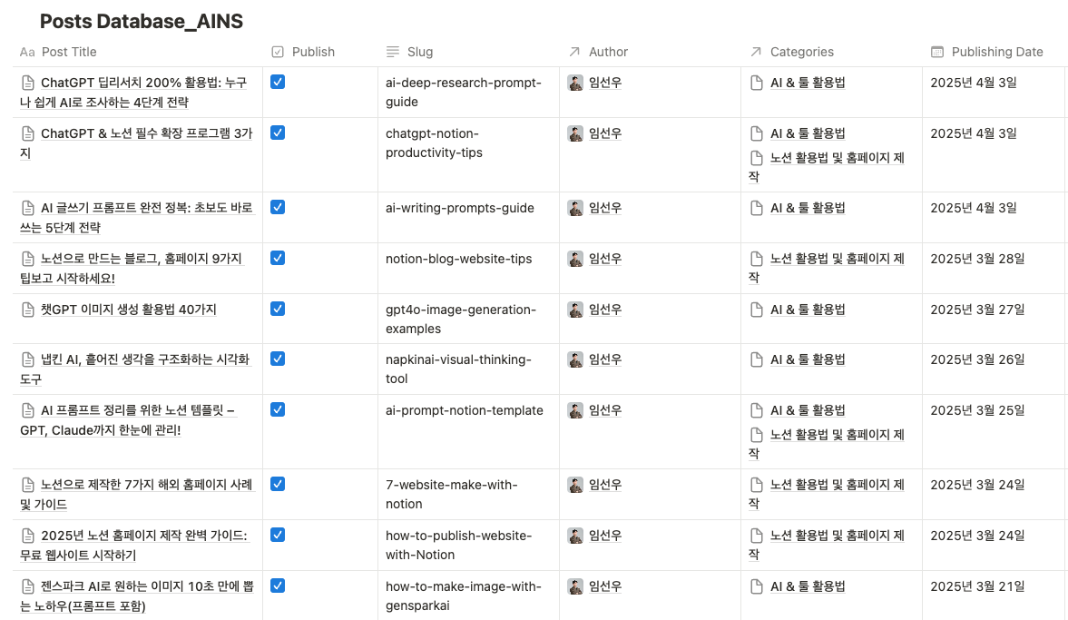
Task: Click the database title 'Posts Database_AINS'
Action: 142,21
